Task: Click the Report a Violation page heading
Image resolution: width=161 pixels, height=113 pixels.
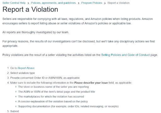Action: pos(30,9)
